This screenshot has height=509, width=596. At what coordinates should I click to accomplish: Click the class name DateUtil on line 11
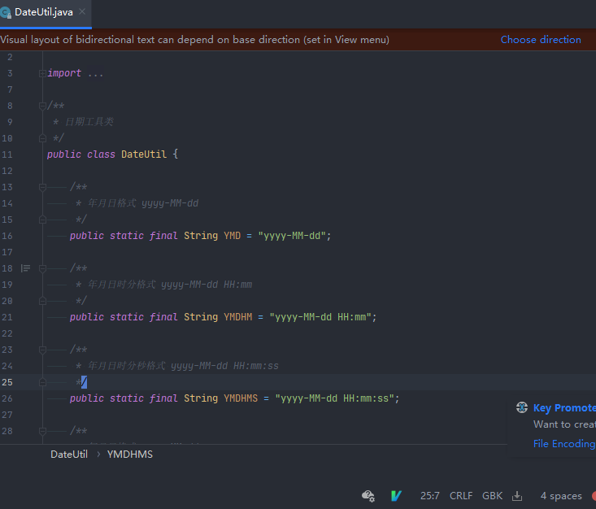[x=144, y=154]
